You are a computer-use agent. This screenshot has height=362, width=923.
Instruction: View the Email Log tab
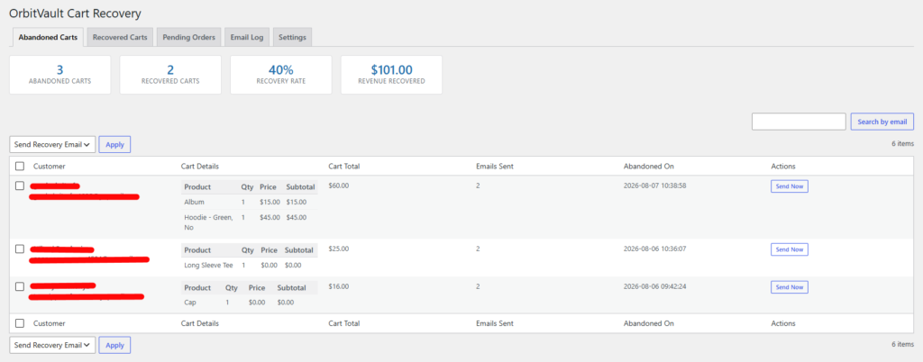(x=247, y=37)
